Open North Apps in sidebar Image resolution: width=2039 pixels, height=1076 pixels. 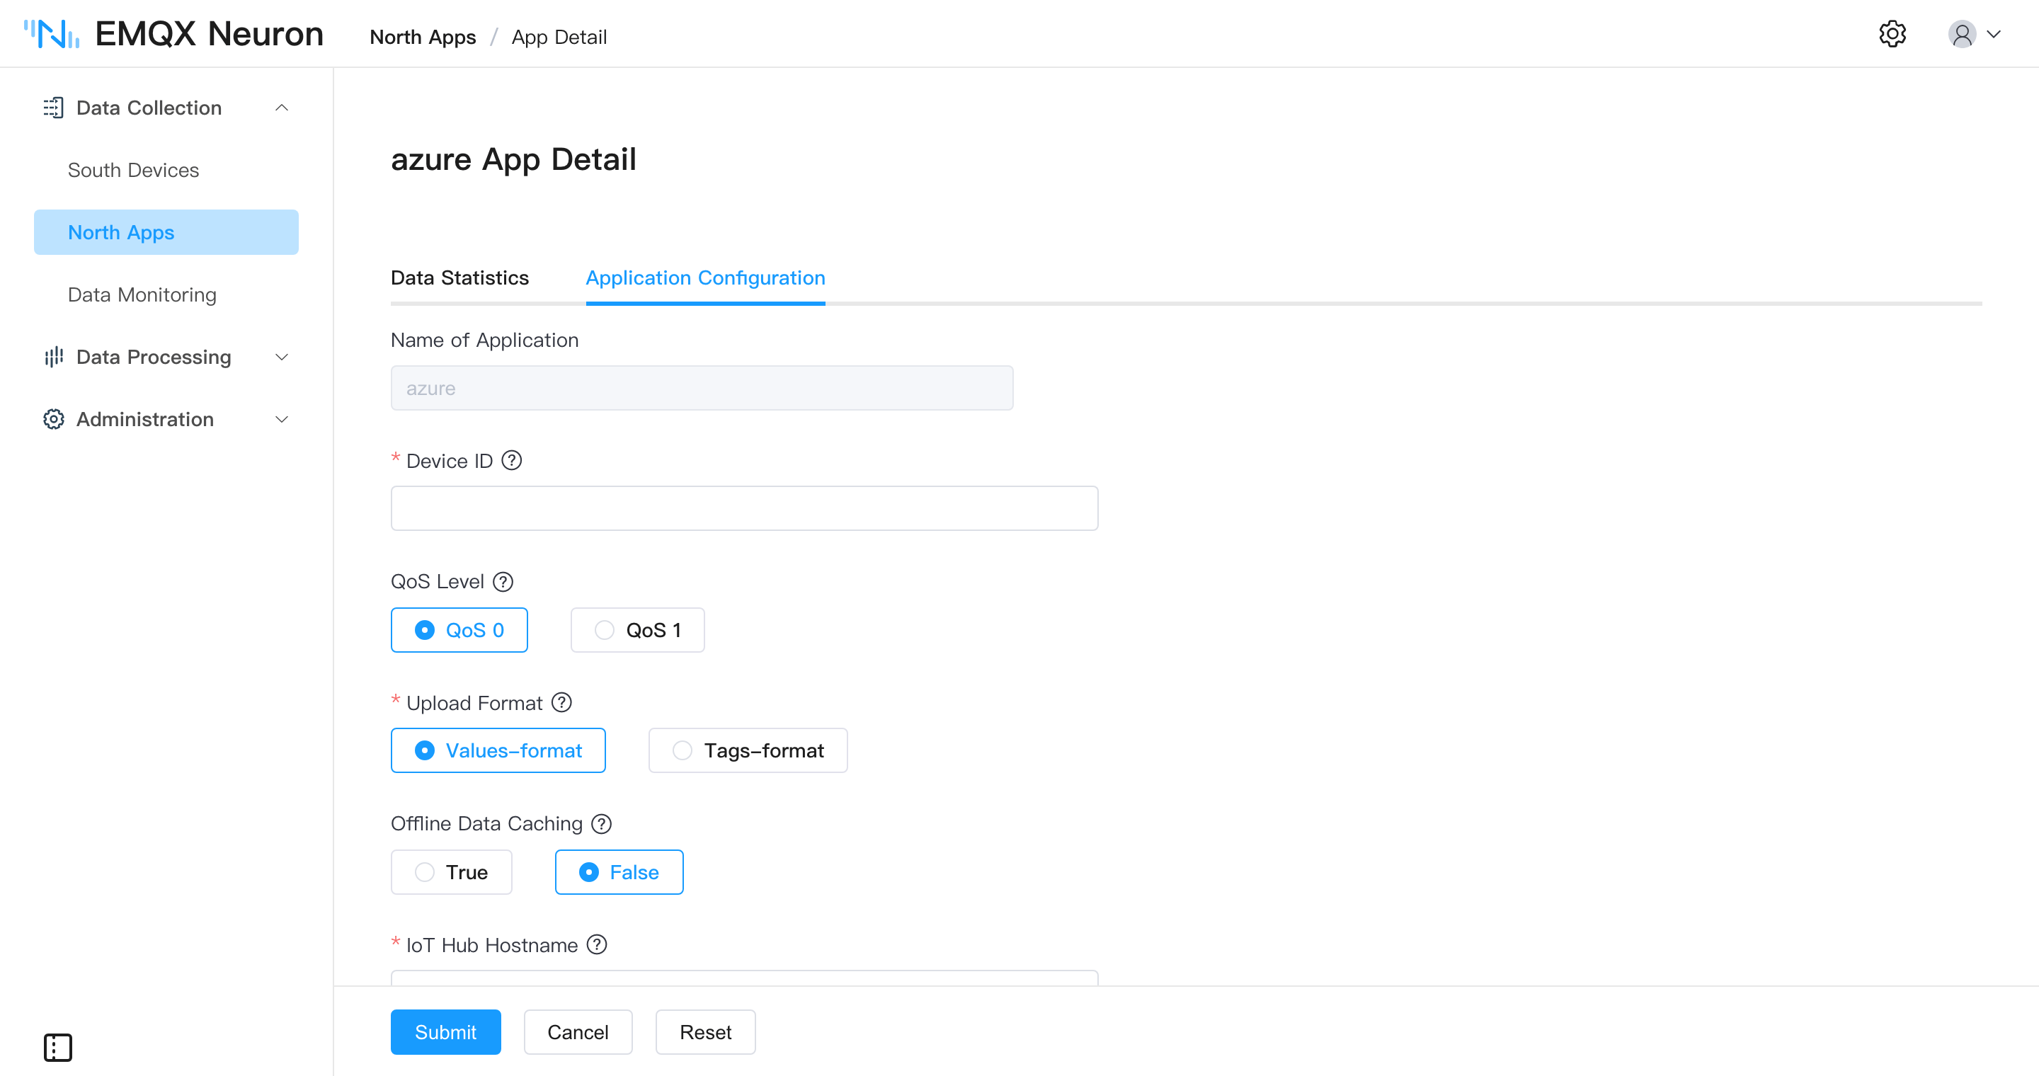[166, 231]
